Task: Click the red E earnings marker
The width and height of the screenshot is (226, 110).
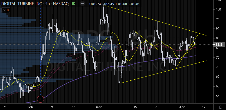Action: click(x=40, y=99)
